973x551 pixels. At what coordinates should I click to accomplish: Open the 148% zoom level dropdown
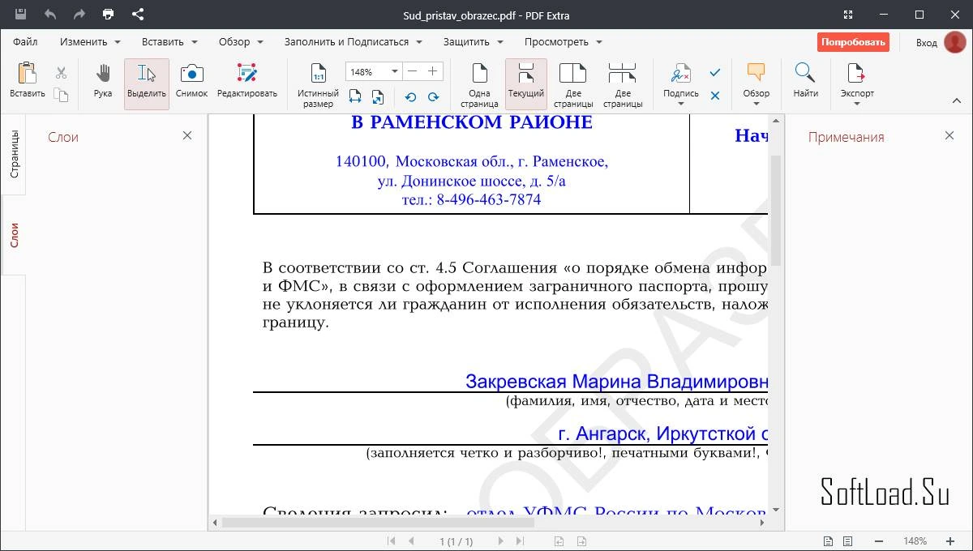(x=394, y=71)
